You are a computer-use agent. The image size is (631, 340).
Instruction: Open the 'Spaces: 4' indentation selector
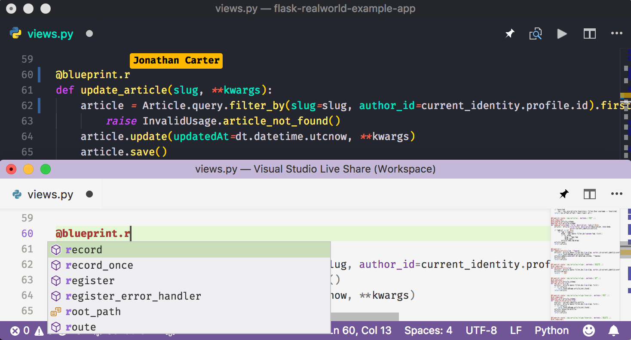tap(428, 330)
